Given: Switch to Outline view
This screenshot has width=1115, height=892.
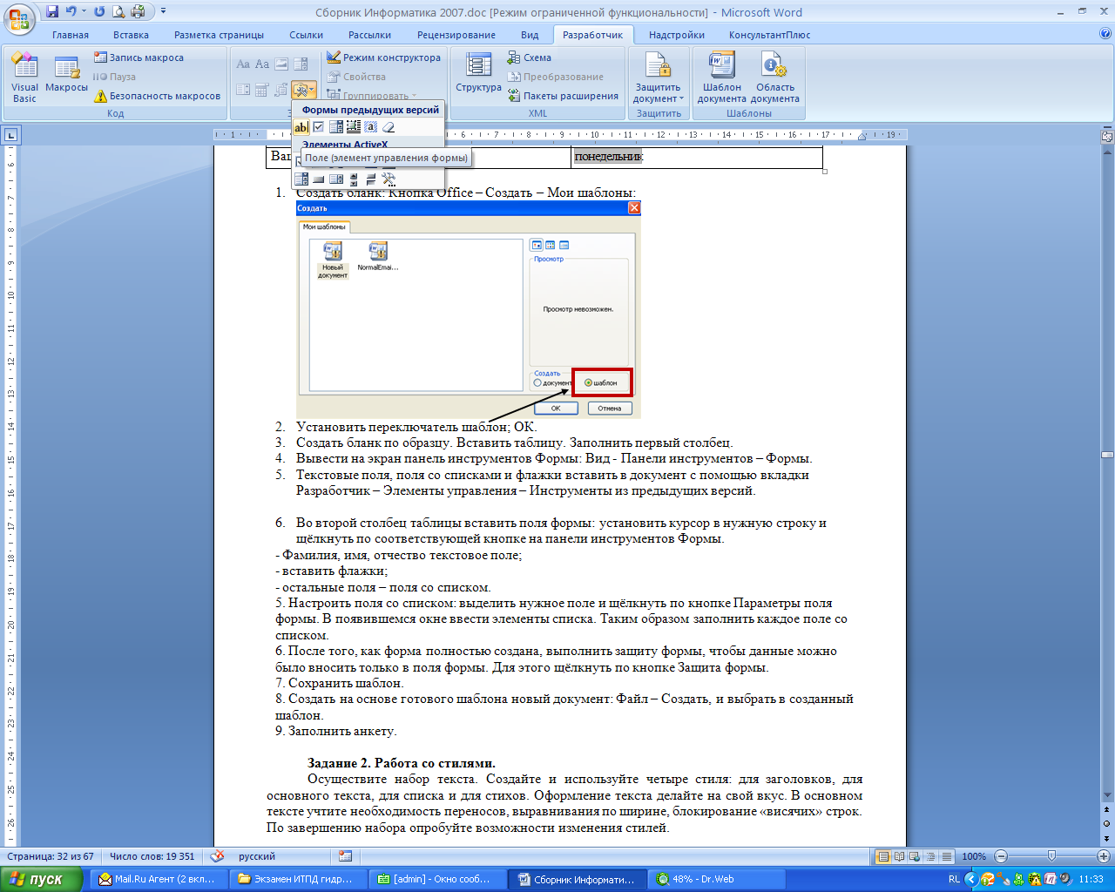Looking at the screenshot, I should [x=930, y=856].
